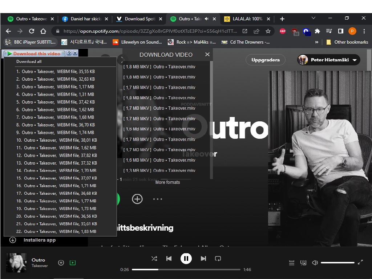372x279 pixels.
Task: Open a new browser tab
Action: (x=282, y=19)
